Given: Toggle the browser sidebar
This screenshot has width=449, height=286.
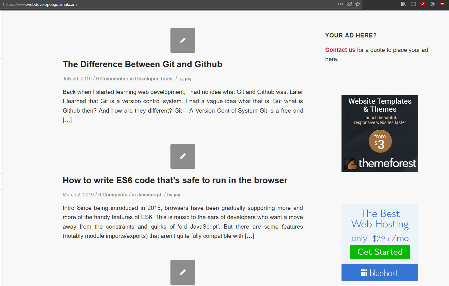Looking at the screenshot, I should point(413,4).
